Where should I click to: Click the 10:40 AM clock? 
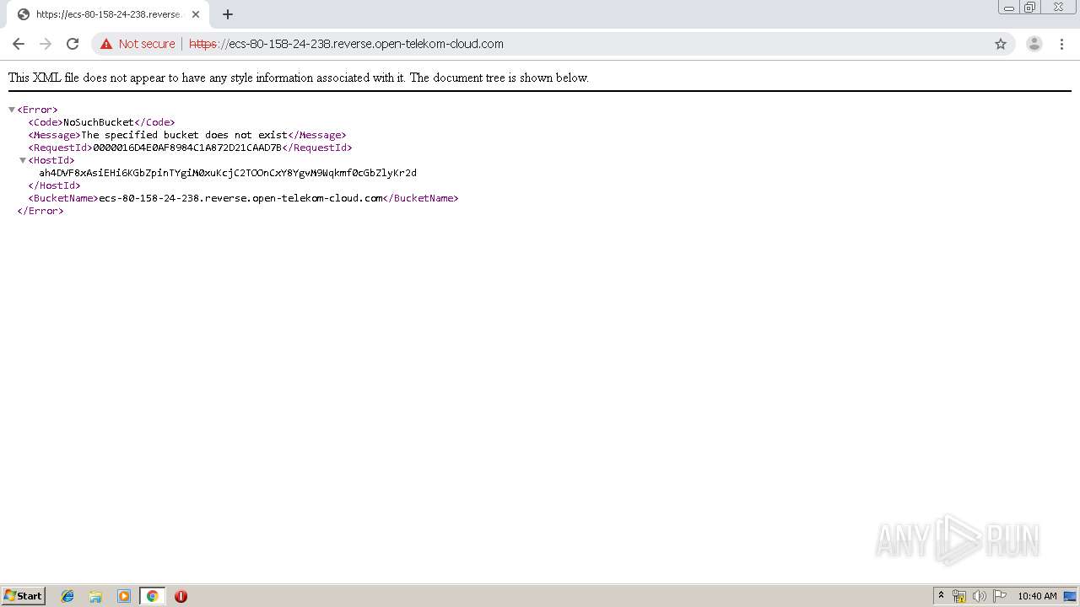click(1037, 596)
